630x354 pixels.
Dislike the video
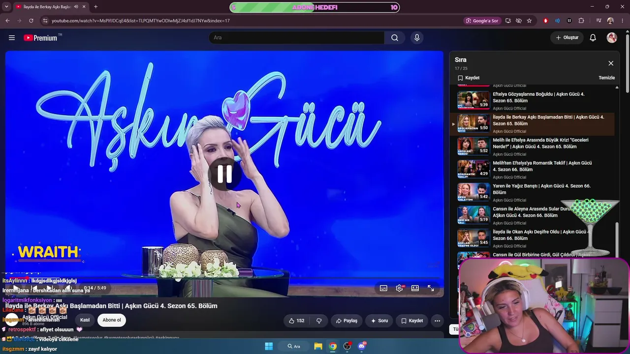click(319, 321)
